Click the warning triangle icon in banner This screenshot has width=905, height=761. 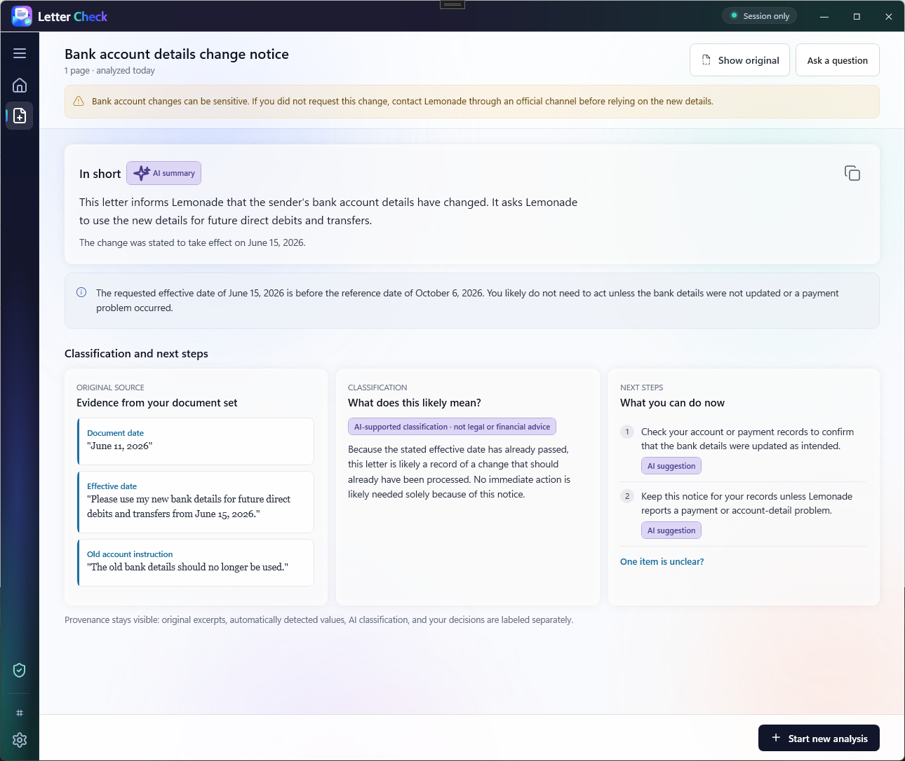tap(79, 102)
